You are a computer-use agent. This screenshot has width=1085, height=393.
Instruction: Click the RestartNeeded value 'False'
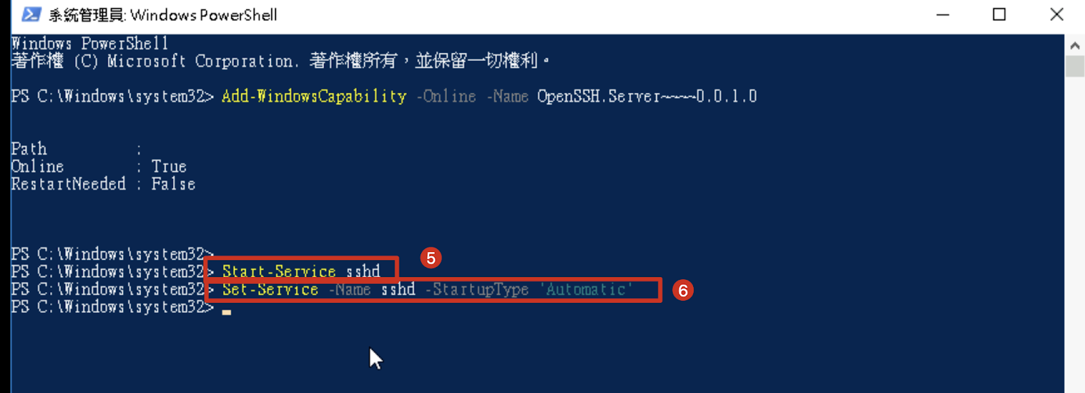[x=173, y=184]
